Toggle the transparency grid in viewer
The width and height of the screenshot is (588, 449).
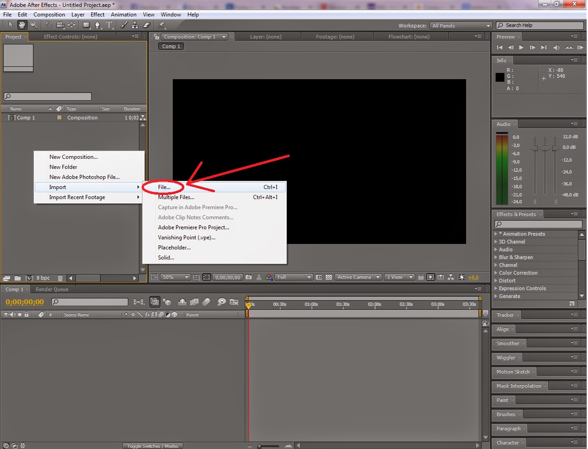tap(329, 277)
